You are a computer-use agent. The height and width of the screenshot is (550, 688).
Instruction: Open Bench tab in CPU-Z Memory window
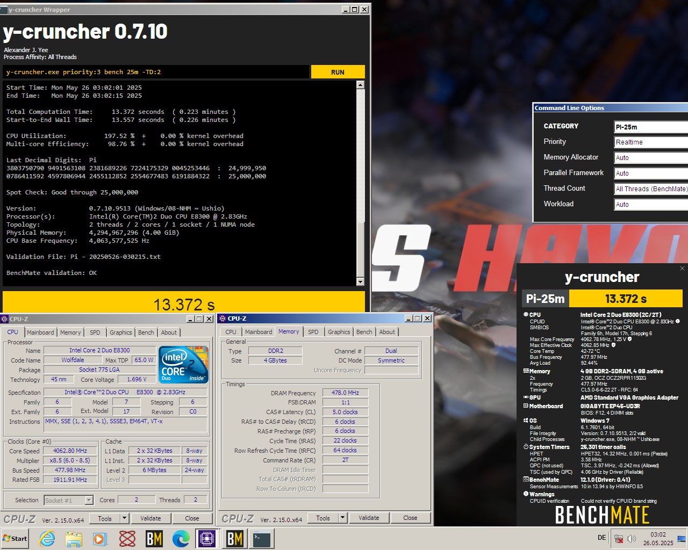[x=364, y=332]
